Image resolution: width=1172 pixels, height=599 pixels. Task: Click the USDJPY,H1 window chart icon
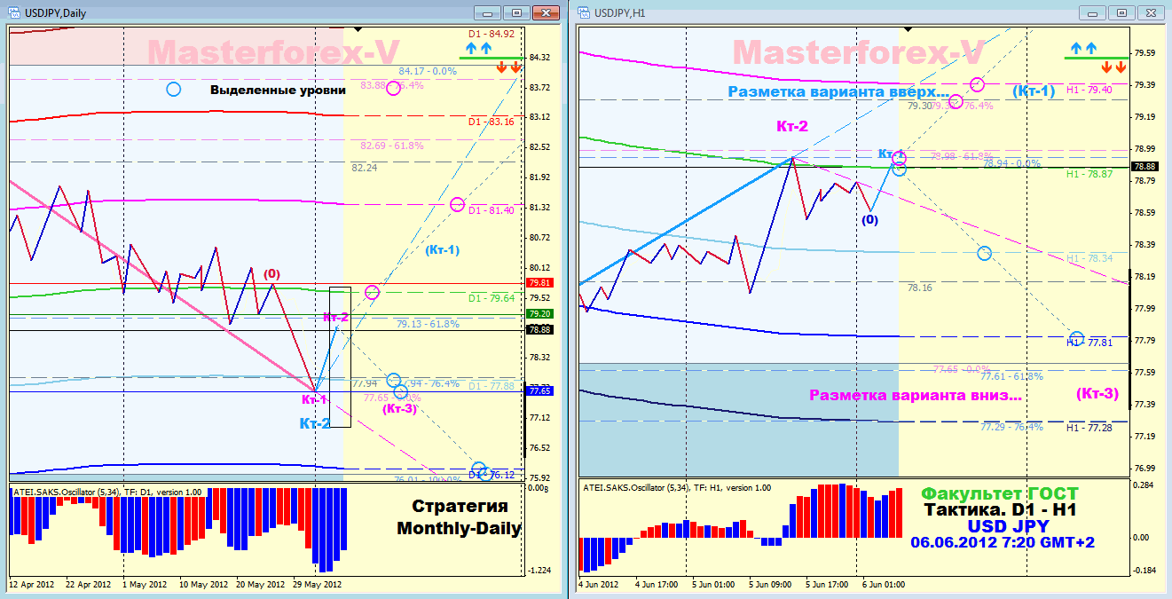tap(583, 12)
